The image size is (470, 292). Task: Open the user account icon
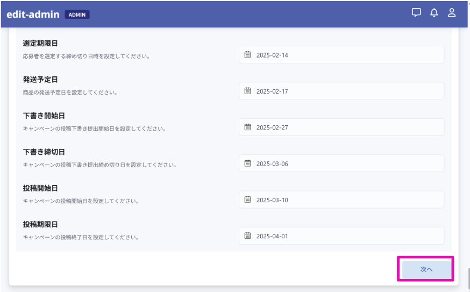pyautogui.click(x=452, y=13)
